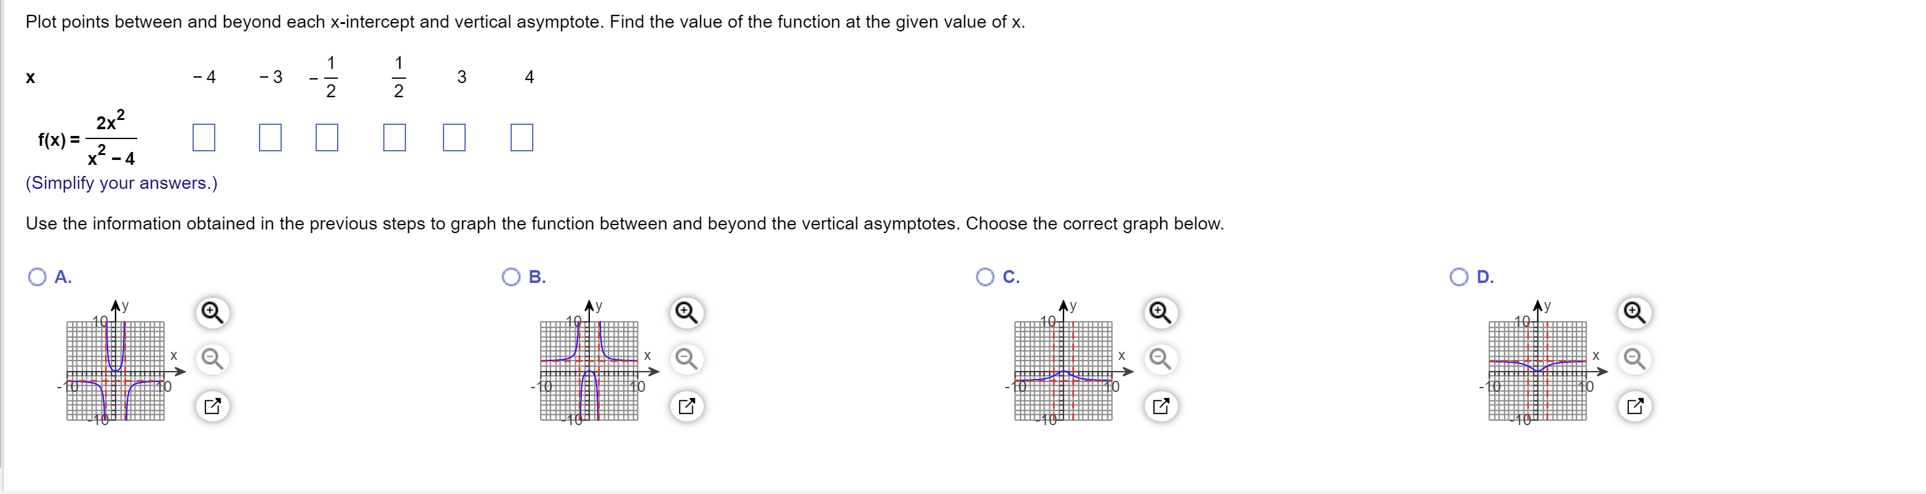1926x494 pixels.
Task: Open graph D in external view
Action: [1634, 407]
